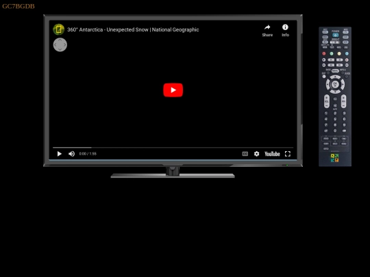Image resolution: width=370 pixels, height=277 pixels.
Task: Click the BACK button on the remote
Action: [x=328, y=72]
